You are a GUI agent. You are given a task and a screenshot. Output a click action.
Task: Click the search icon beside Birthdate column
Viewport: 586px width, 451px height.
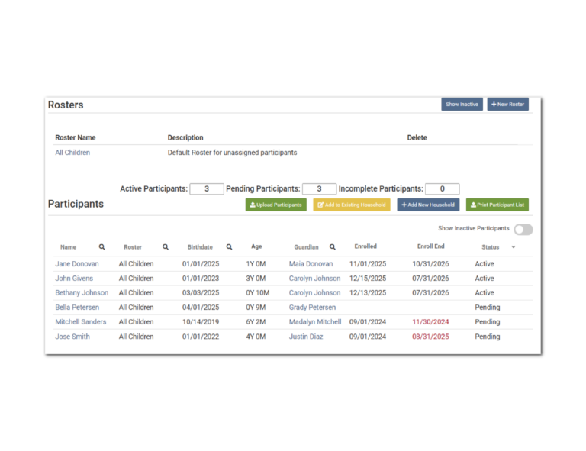(x=229, y=247)
